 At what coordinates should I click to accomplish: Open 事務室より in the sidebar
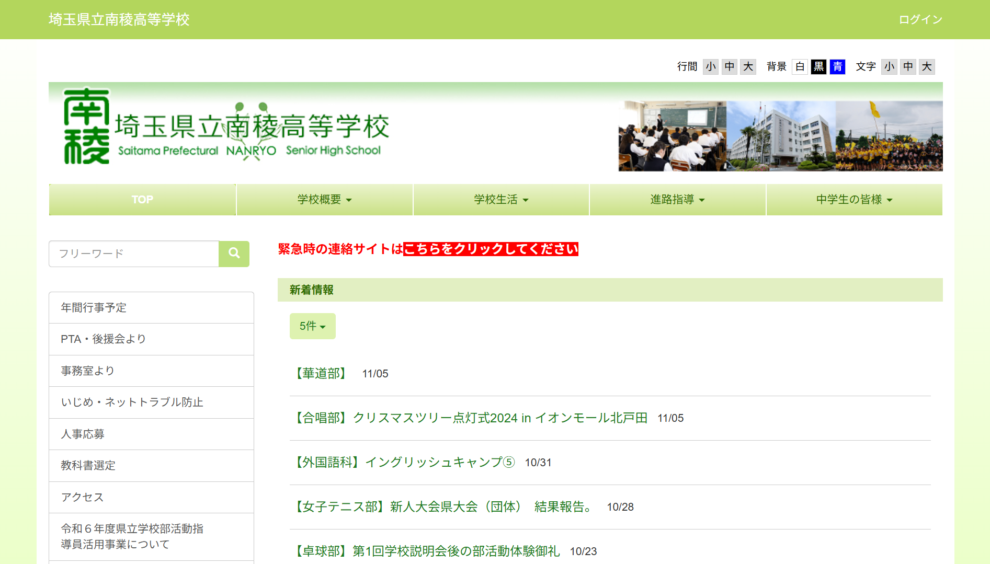[151, 371]
